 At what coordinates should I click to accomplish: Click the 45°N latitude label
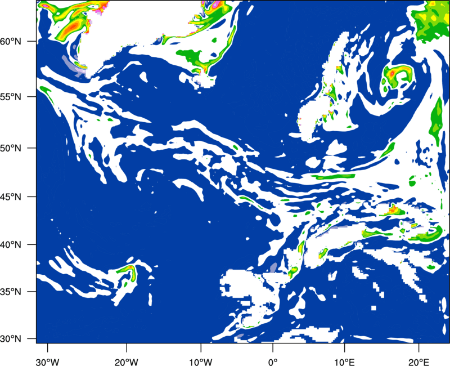click(11, 197)
